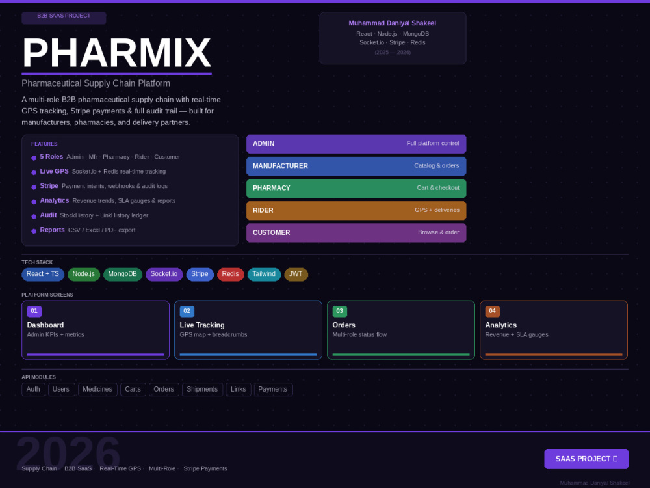Screen dimensions: 650x488
Task: Click the GPS + deliveries text
Action: tap(437, 210)
